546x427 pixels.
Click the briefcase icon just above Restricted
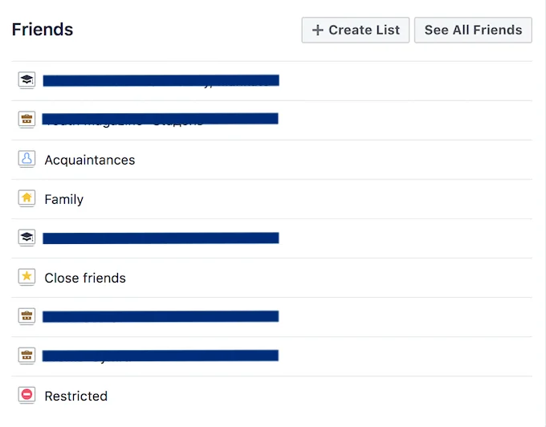26,356
